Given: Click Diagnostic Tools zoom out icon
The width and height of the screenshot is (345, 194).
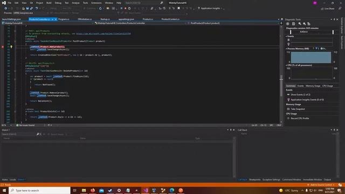Looking at the screenshot, I should (304, 24).
